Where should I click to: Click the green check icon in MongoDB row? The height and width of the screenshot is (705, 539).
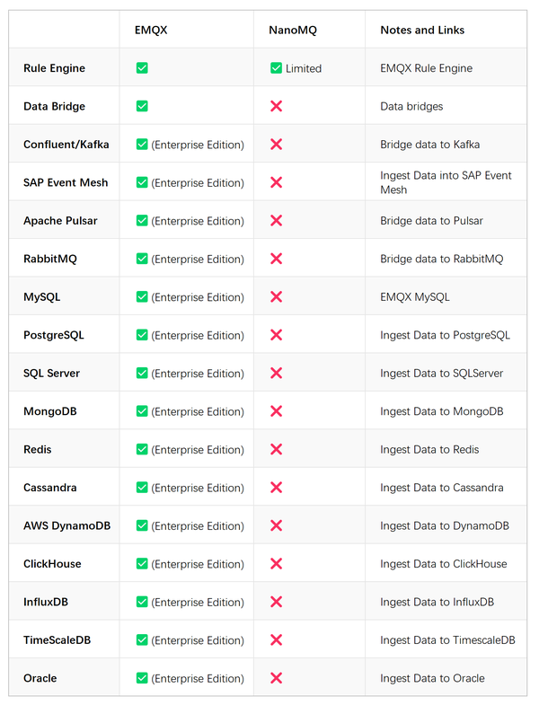(x=142, y=411)
